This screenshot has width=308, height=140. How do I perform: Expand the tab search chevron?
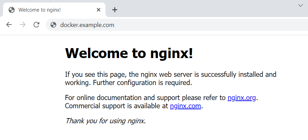coord(300,5)
